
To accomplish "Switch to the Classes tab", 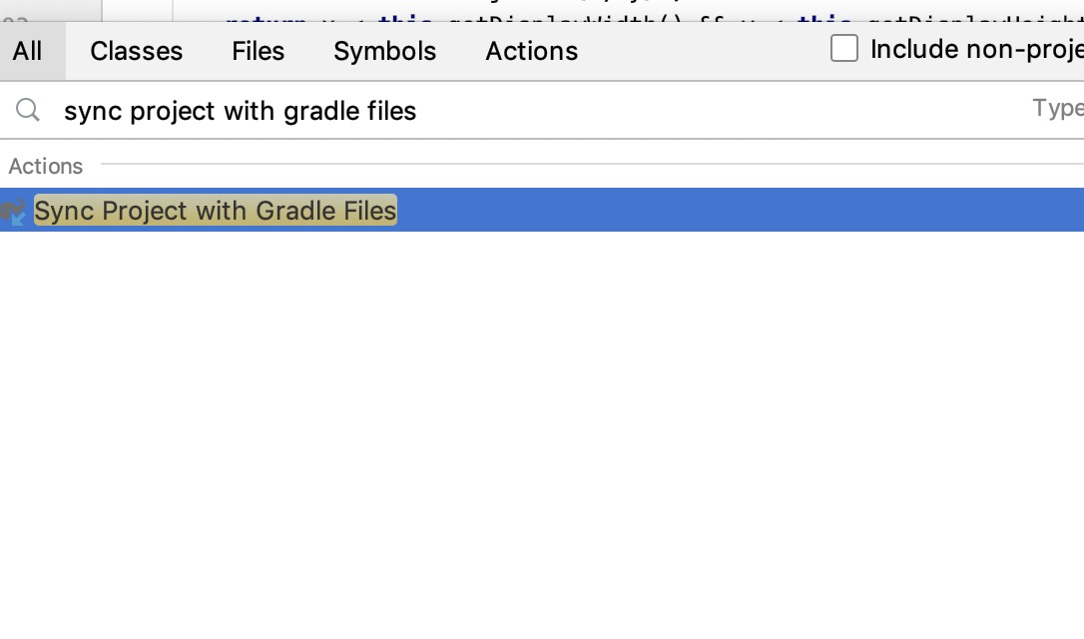I will (x=136, y=51).
